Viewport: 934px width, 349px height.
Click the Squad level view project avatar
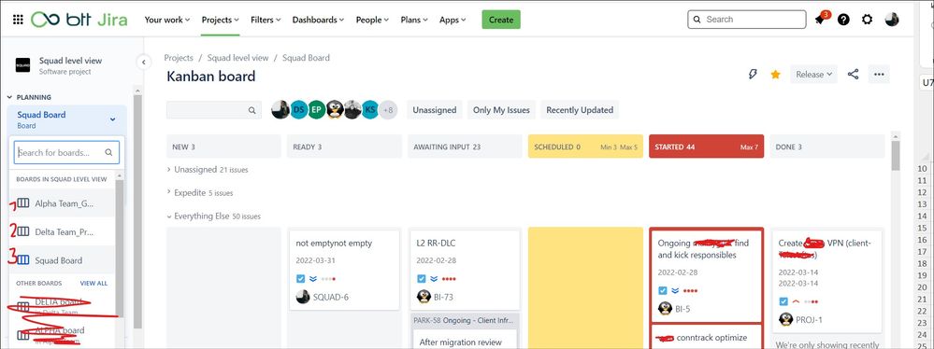click(x=22, y=65)
